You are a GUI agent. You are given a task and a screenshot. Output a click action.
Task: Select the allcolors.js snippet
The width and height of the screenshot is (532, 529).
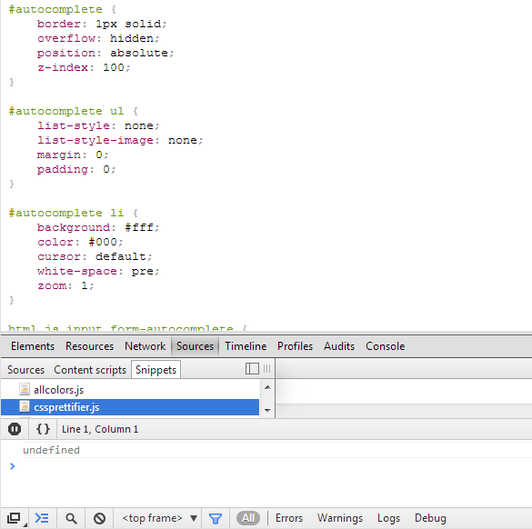point(59,390)
